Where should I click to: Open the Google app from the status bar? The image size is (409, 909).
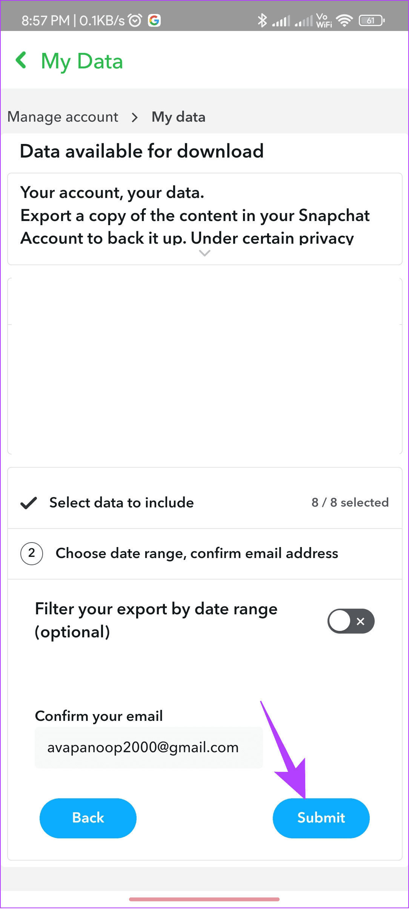click(x=155, y=20)
